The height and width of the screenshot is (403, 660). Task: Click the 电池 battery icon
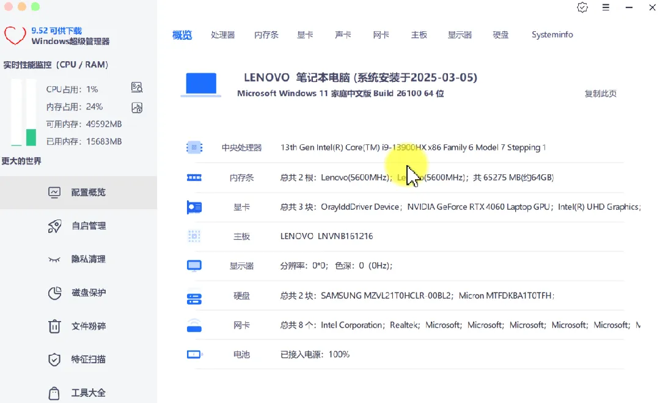(194, 355)
